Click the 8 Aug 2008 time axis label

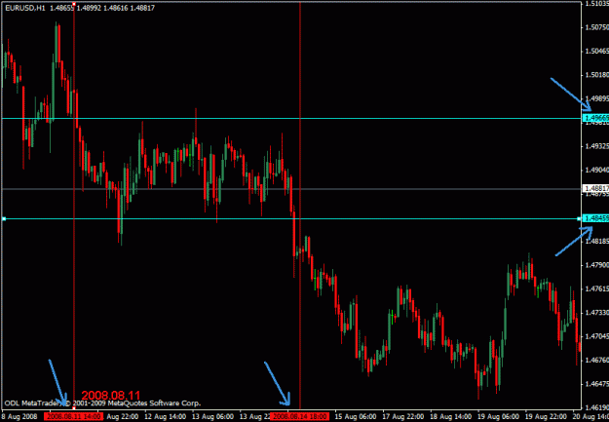point(19,416)
